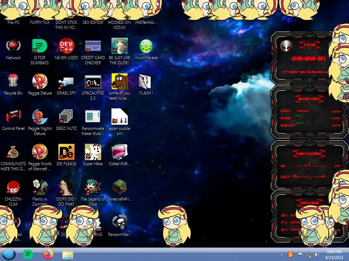Select The Legend of Zilda icon

pos(93,187)
